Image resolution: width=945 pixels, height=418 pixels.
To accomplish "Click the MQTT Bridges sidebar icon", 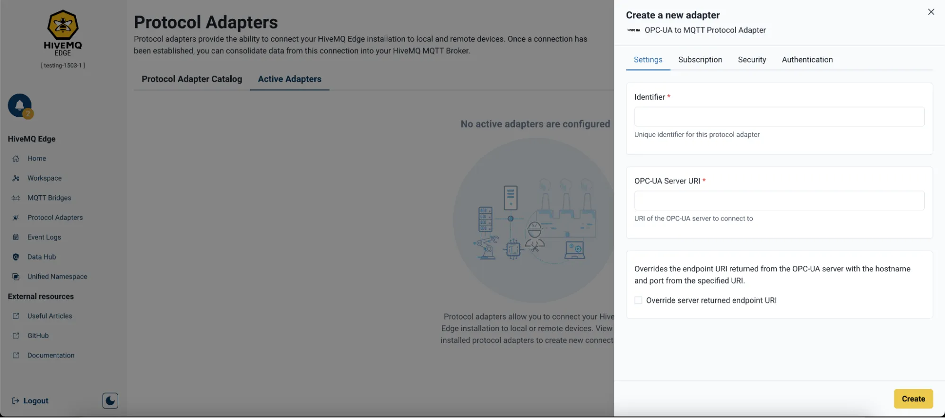I will click(x=16, y=198).
